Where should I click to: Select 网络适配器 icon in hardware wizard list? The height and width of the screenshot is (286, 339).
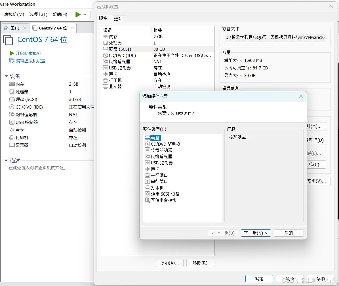pyautogui.click(x=148, y=156)
